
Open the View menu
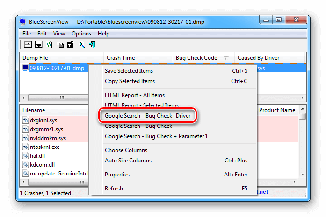pyautogui.click(x=59, y=34)
